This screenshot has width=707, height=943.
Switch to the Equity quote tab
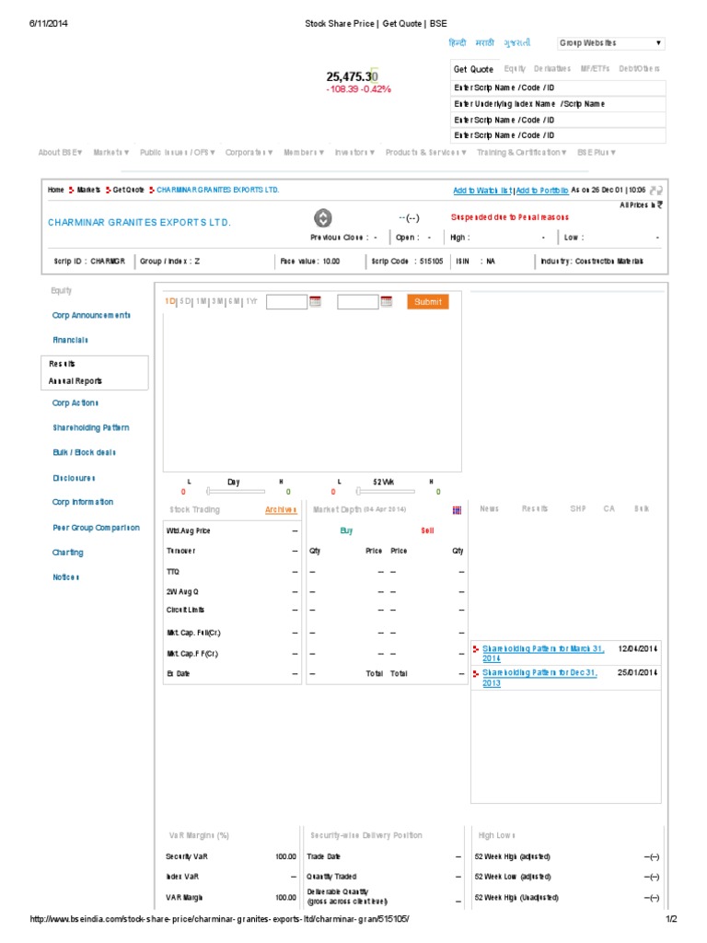tap(515, 68)
